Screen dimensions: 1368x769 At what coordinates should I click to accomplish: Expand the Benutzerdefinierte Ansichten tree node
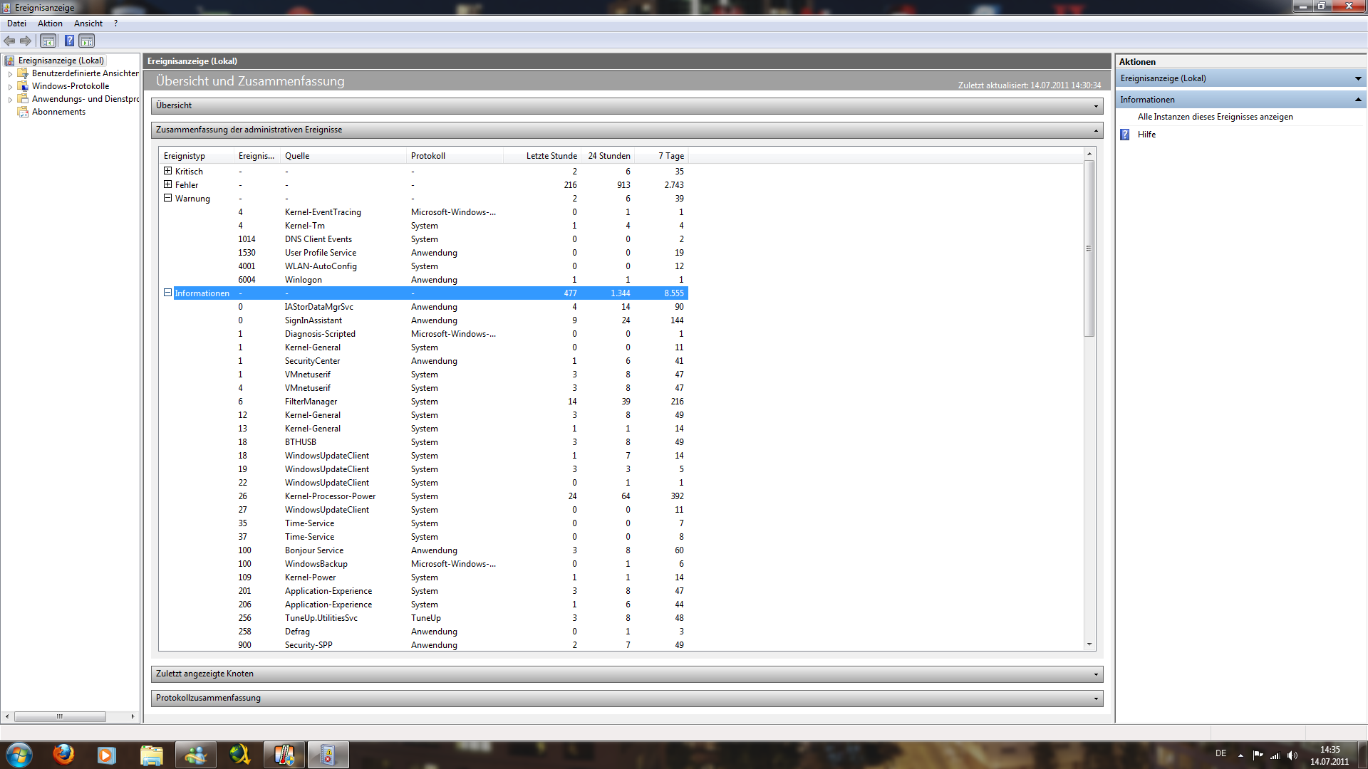[x=10, y=74]
